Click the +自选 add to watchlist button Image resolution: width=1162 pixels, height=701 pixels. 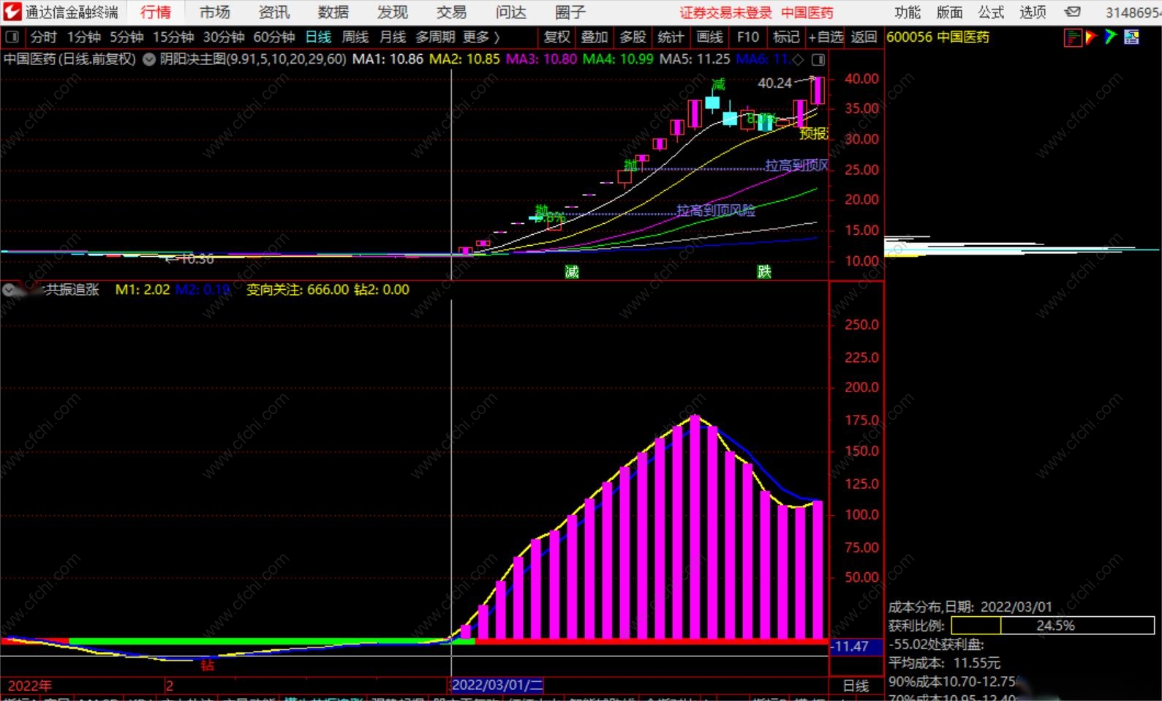826,37
